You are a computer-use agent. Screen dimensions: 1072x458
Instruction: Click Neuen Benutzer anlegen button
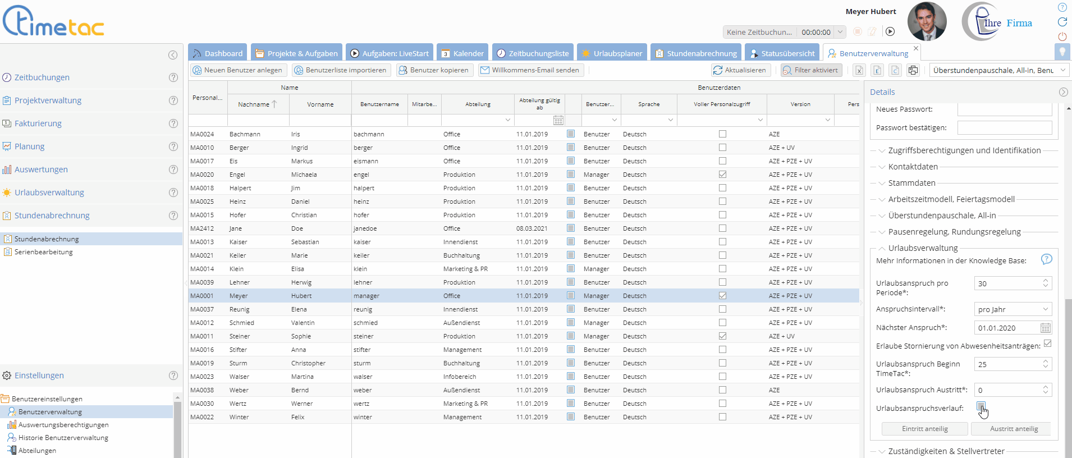point(238,70)
